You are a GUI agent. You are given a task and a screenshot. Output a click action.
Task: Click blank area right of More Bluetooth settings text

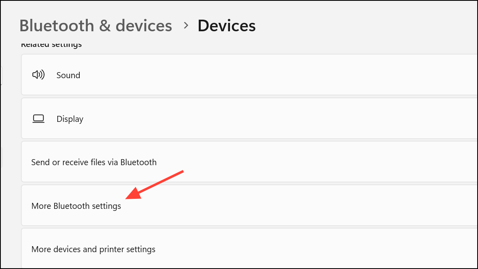(305, 206)
